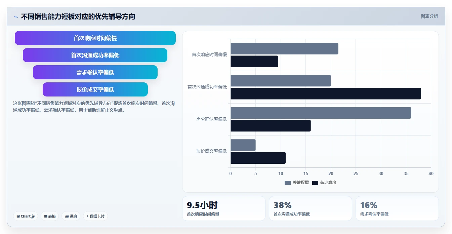
Task: Click y-axis label 首次沟通成功率偏低
Action: pyautogui.click(x=207, y=87)
